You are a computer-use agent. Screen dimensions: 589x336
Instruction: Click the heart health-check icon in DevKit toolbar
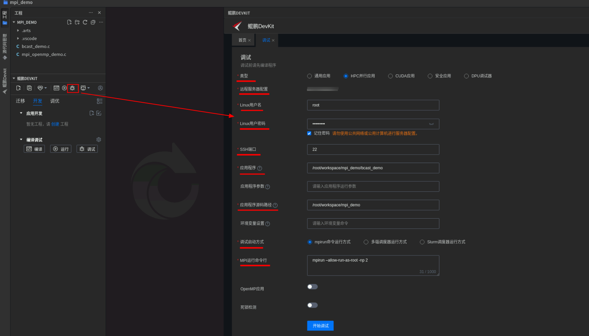pyautogui.click(x=40, y=88)
